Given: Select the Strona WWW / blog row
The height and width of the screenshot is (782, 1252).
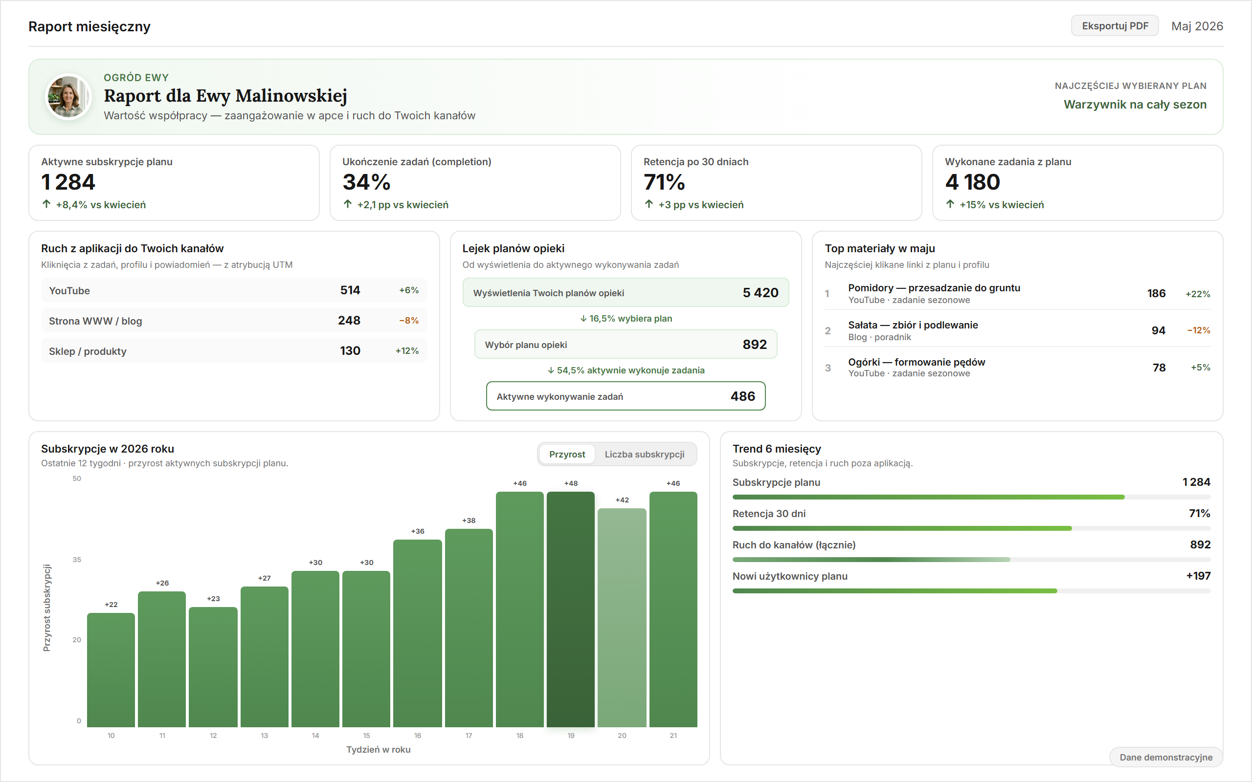Looking at the screenshot, I should click(234, 321).
